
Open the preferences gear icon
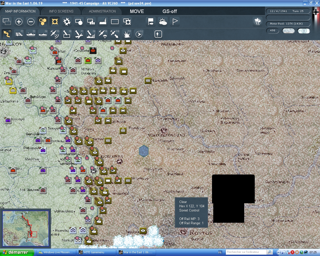click(x=66, y=22)
